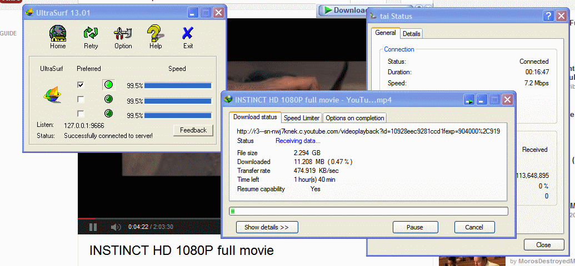
Task: Click third green server status light
Action: [x=108, y=114]
